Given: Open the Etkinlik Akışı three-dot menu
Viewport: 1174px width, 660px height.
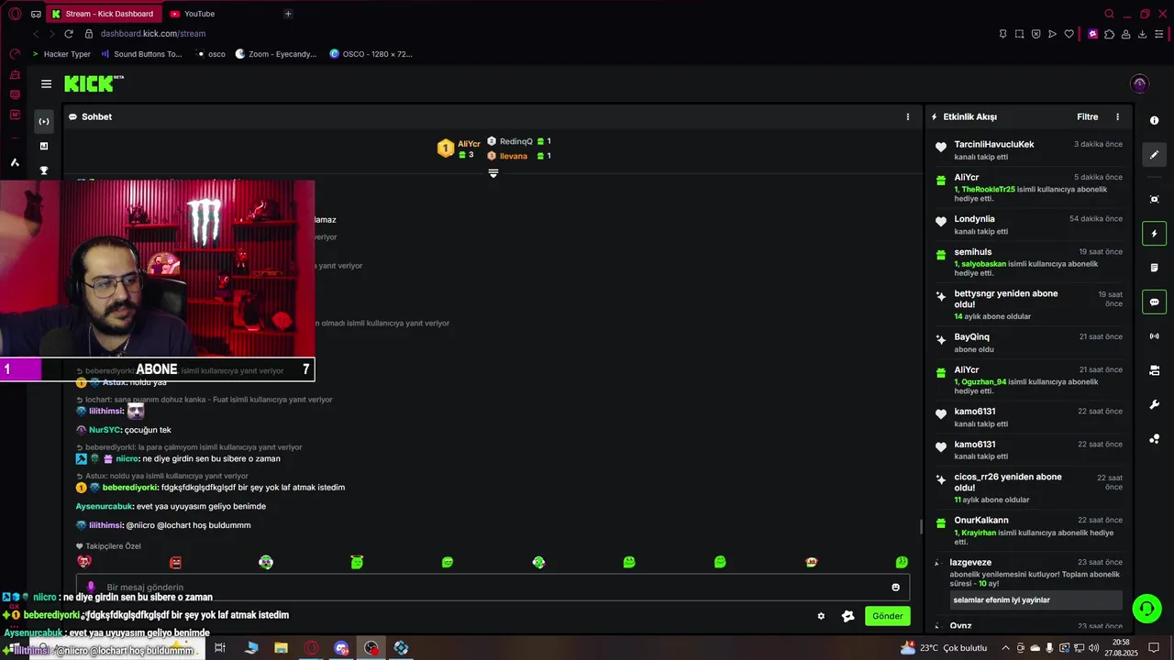Looking at the screenshot, I should pyautogui.click(x=1117, y=116).
